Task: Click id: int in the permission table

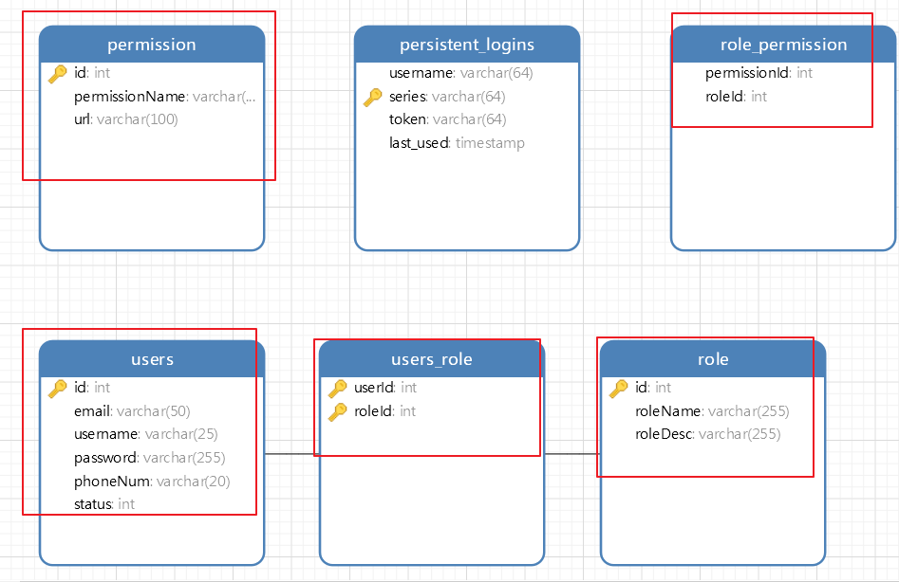Action: pyautogui.click(x=92, y=73)
